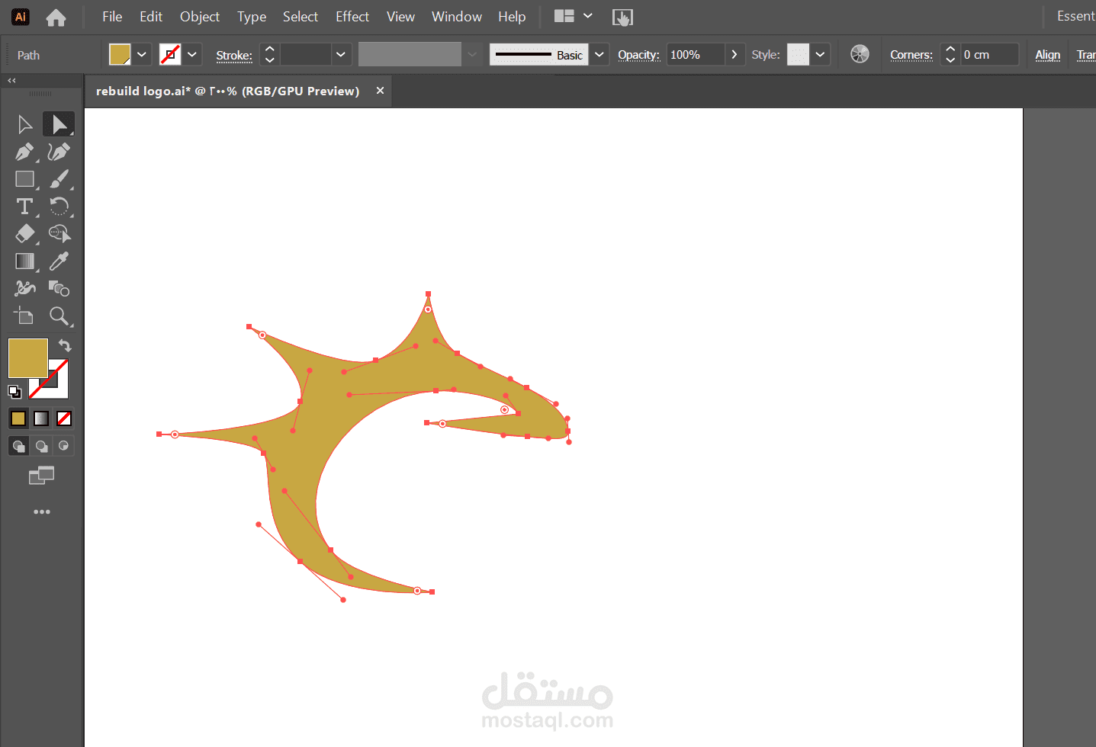
Task: Toggle Gradient fill mode button
Action: point(41,418)
